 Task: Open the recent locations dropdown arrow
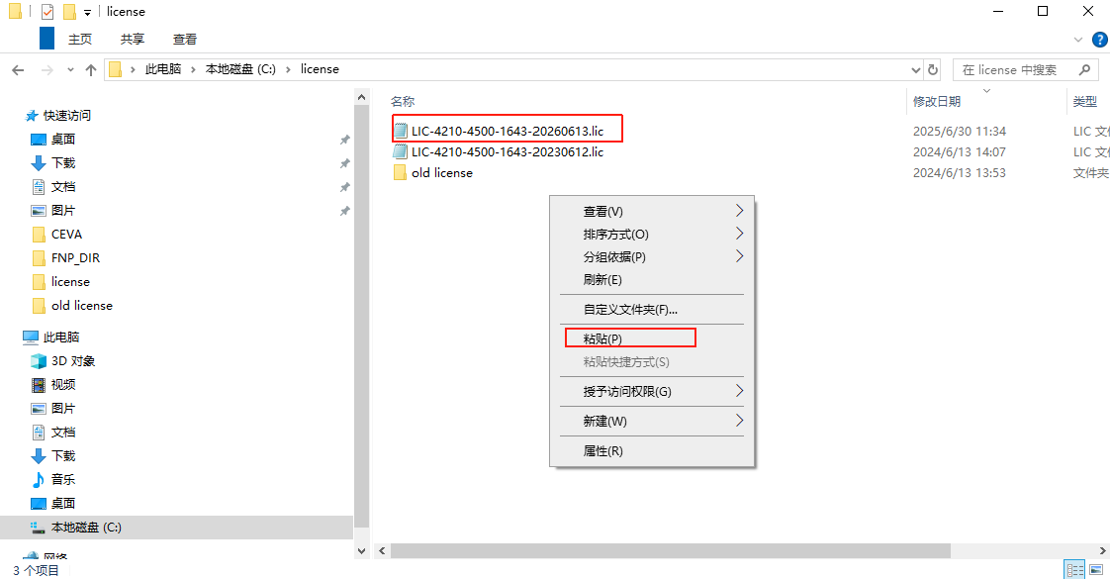[x=70, y=69]
